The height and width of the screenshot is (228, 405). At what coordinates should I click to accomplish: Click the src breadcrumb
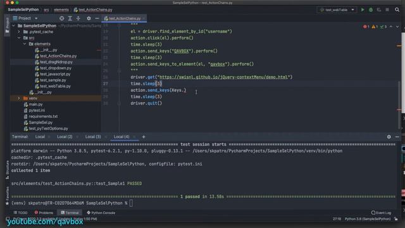46,10
